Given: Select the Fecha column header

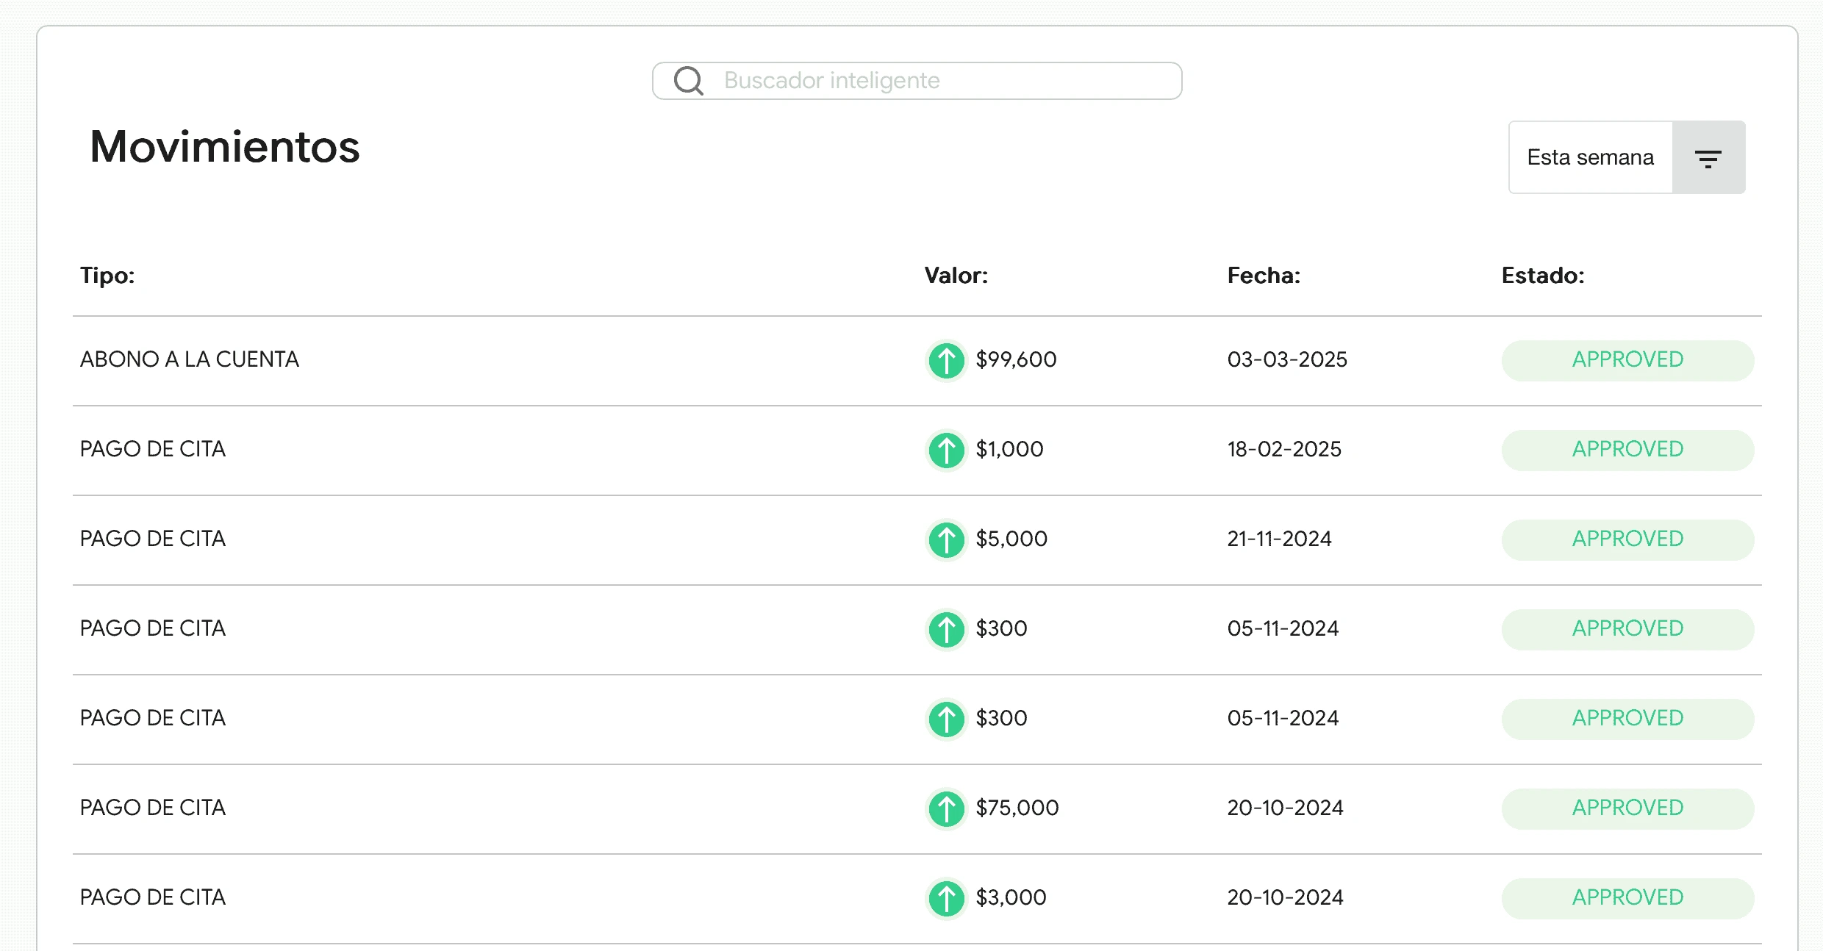Looking at the screenshot, I should [x=1264, y=276].
